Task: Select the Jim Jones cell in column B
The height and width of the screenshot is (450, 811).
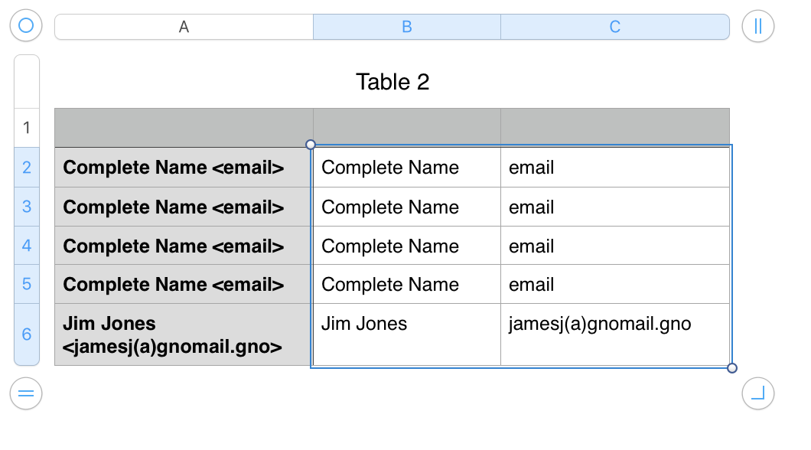Action: tap(406, 324)
